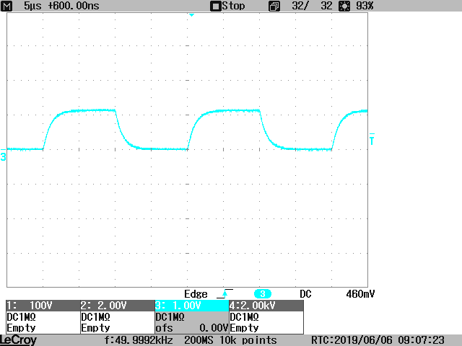Click the 32/ 32 acquisition count

(x=312, y=6)
